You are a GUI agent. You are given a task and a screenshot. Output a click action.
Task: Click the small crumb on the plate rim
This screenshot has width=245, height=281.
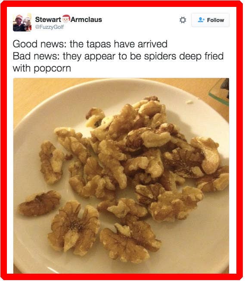189,102
